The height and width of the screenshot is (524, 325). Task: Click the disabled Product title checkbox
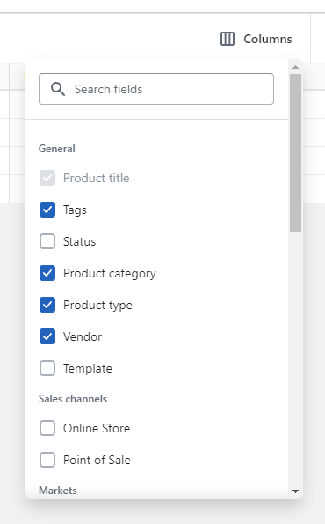(47, 178)
